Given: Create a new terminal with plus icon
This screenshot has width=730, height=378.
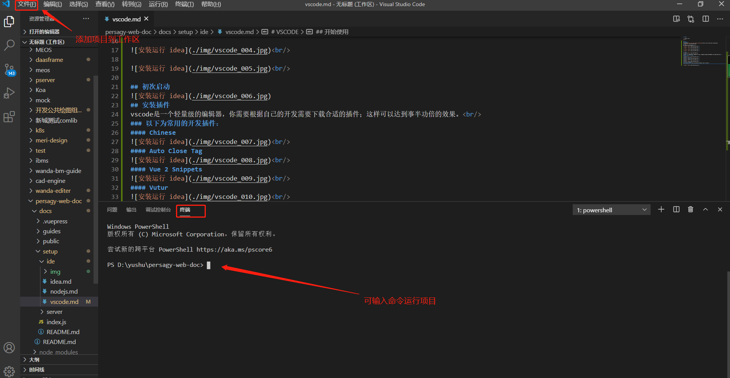Looking at the screenshot, I should click(x=661, y=210).
